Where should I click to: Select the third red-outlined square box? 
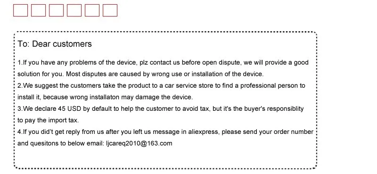point(56,10)
